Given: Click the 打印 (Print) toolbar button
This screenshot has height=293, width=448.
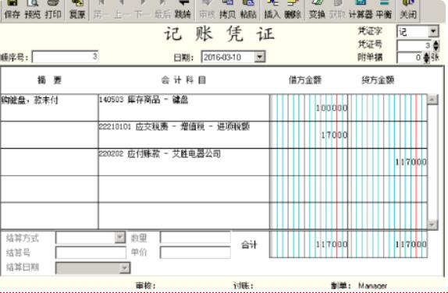Looking at the screenshot, I should [53, 9].
